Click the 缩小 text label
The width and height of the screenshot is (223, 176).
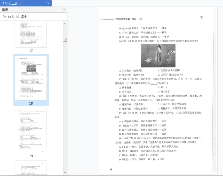pyautogui.click(x=23, y=17)
